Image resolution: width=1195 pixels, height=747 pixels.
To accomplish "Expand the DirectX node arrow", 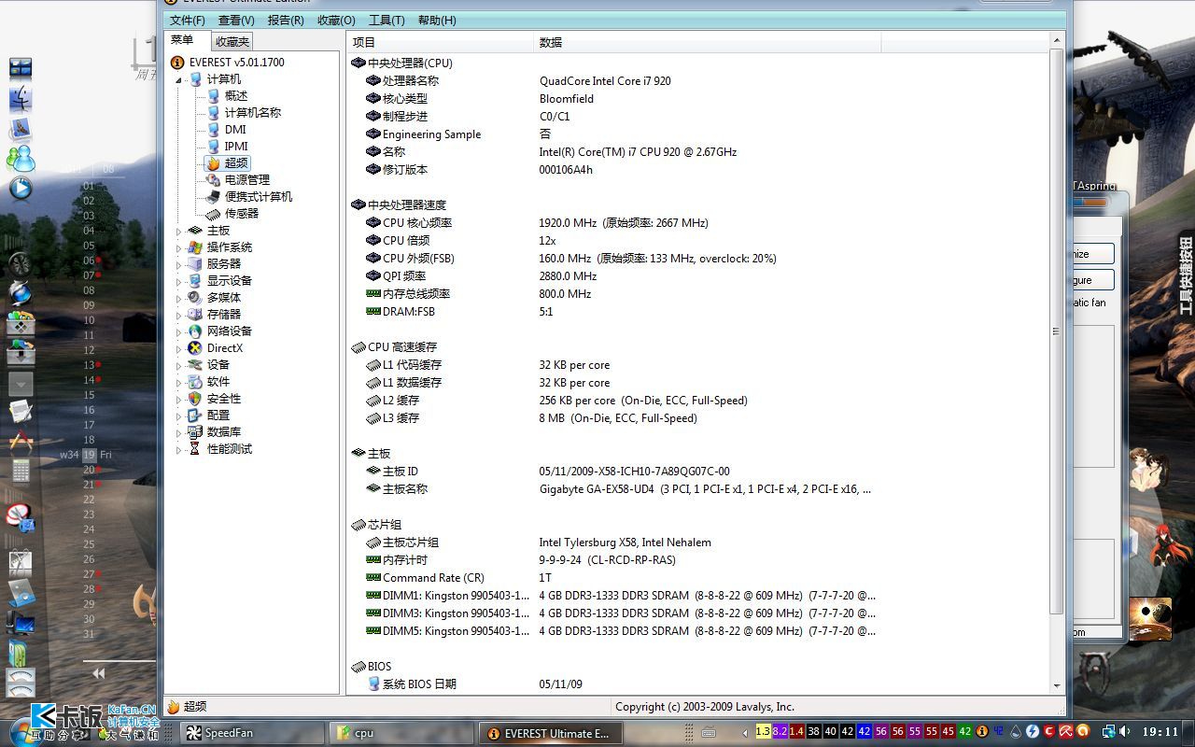I will tap(179, 348).
